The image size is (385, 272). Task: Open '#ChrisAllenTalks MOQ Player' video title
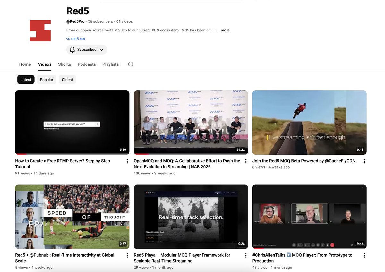(302, 258)
